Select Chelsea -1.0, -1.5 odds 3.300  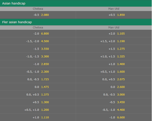pos(38,56)
